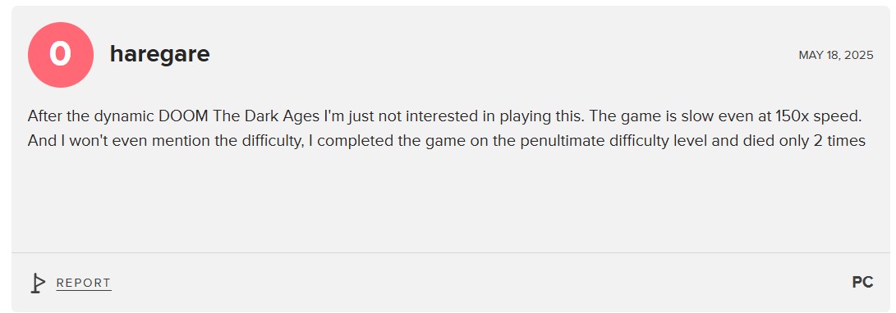Open the REPORT link
The height and width of the screenshot is (313, 896).
84,283
